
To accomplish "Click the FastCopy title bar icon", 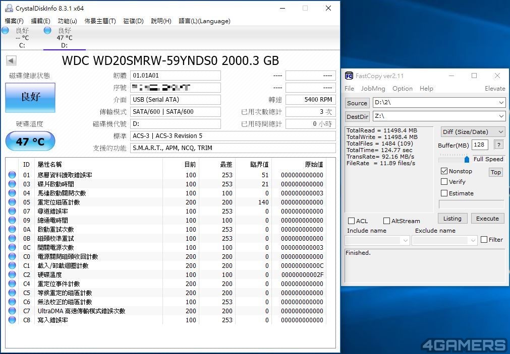I will 349,76.
